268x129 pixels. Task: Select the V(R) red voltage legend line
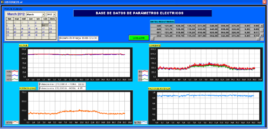click(x=15, y=71)
